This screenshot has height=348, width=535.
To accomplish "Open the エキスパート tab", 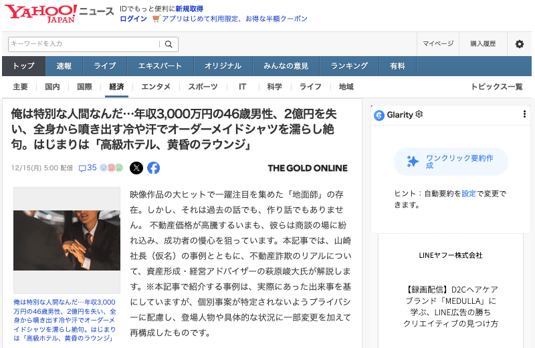I will click(x=160, y=66).
